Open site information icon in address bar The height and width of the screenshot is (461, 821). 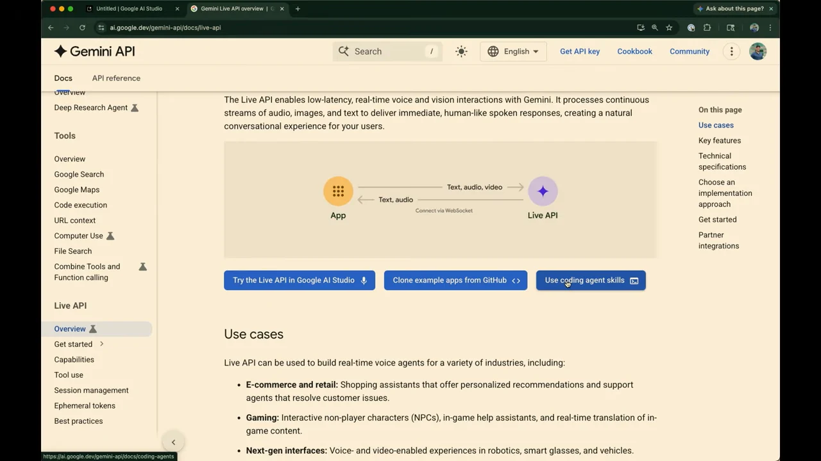coord(101,28)
